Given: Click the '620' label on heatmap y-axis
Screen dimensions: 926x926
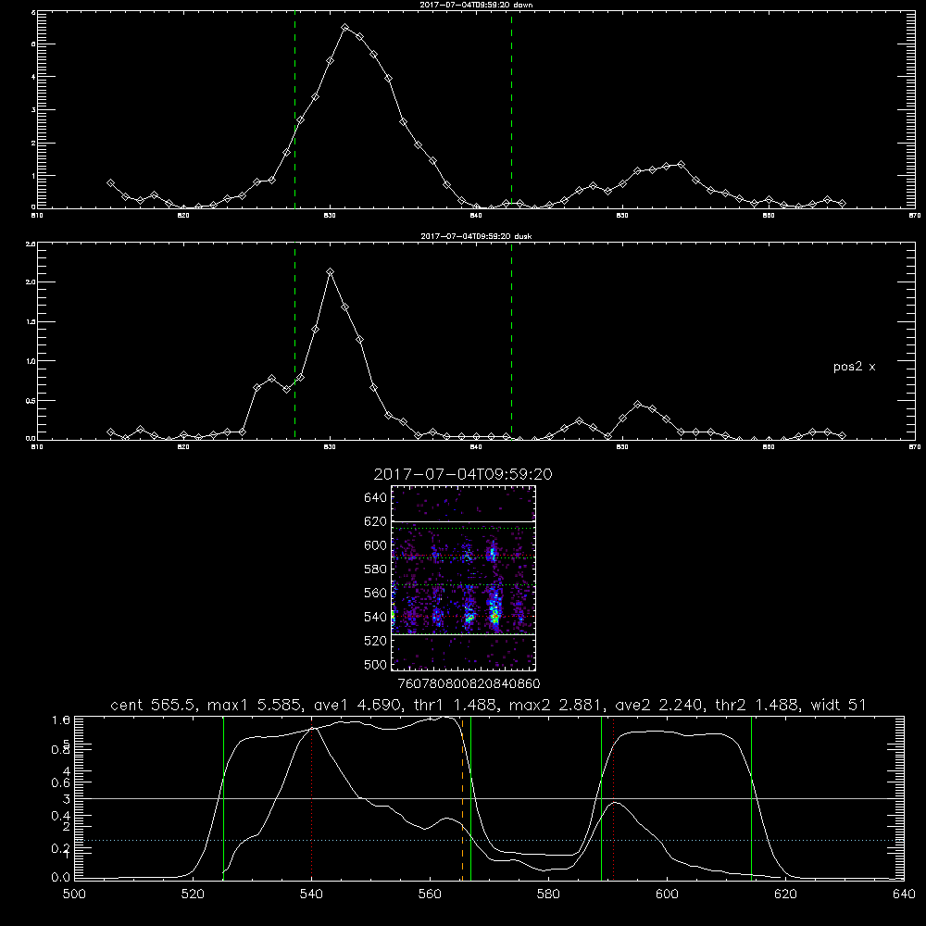Looking at the screenshot, I should 376,521.
